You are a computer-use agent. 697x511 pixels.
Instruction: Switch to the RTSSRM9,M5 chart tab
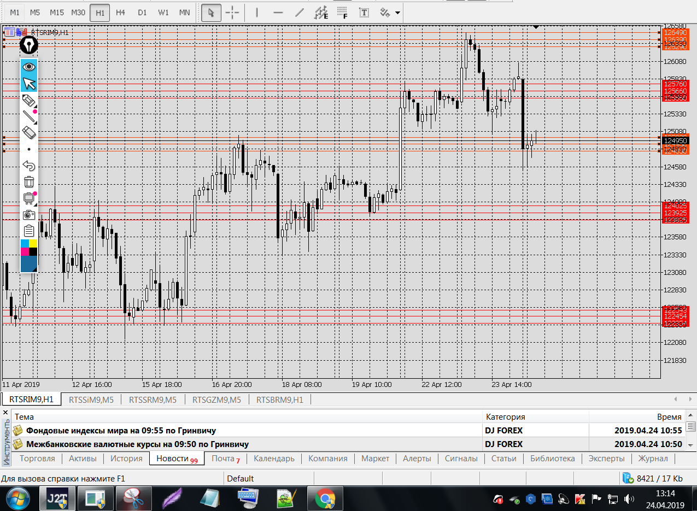coord(153,400)
